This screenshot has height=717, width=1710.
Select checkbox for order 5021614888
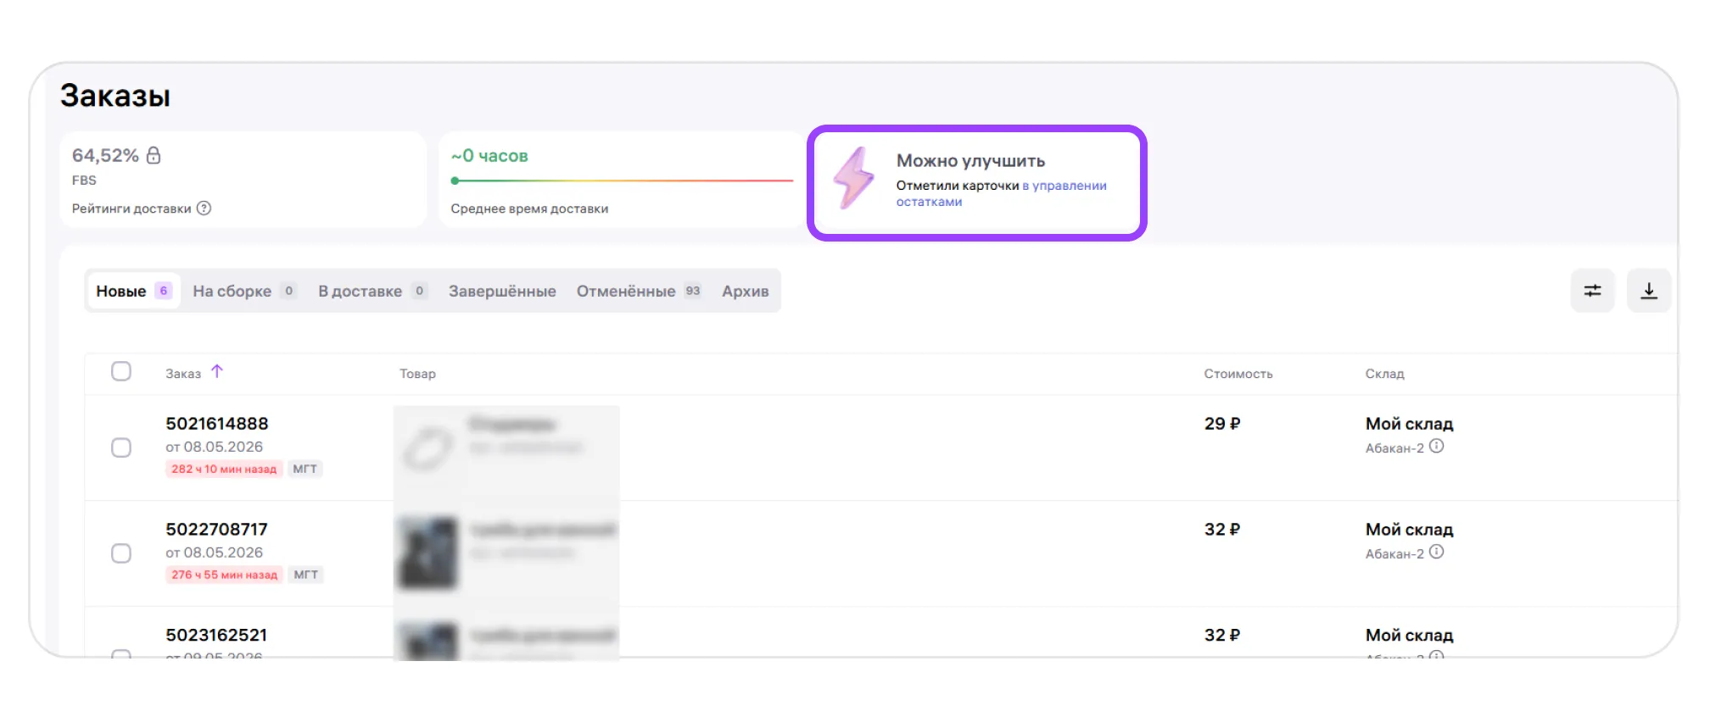(x=121, y=447)
